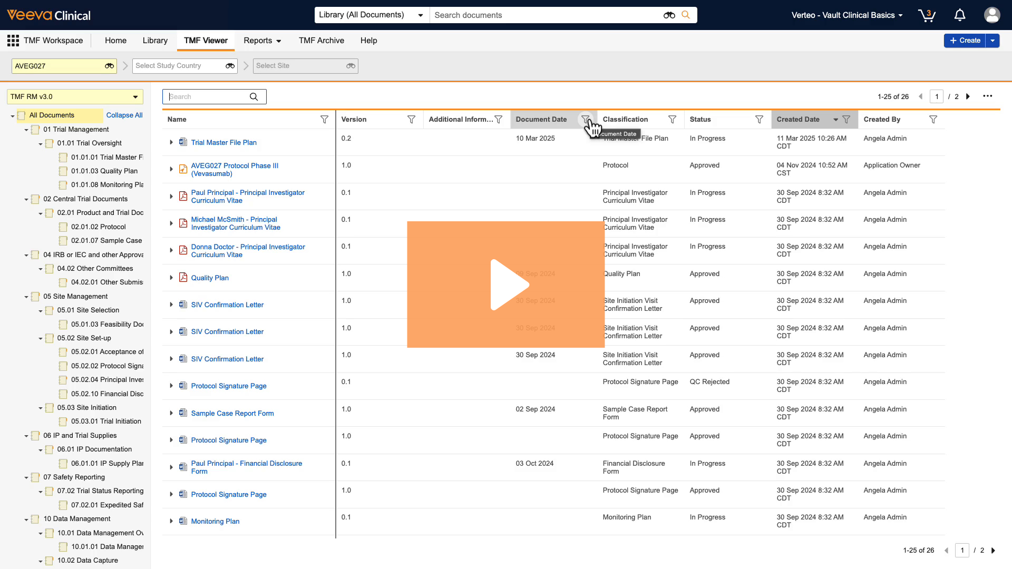This screenshot has width=1012, height=569.
Task: Expand the Trial Master File Plan row
Action: pyautogui.click(x=171, y=142)
